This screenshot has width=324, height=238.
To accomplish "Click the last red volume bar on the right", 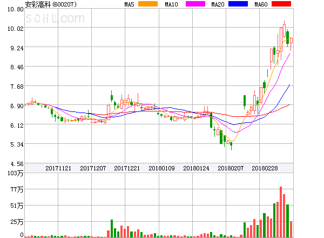I will coord(291,229).
